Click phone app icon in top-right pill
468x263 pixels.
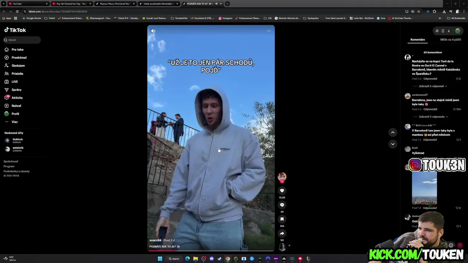pos(443,31)
